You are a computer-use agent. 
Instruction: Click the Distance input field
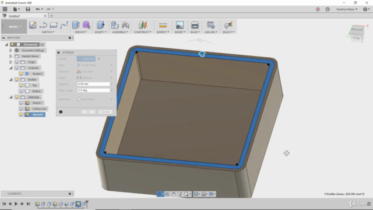point(94,84)
